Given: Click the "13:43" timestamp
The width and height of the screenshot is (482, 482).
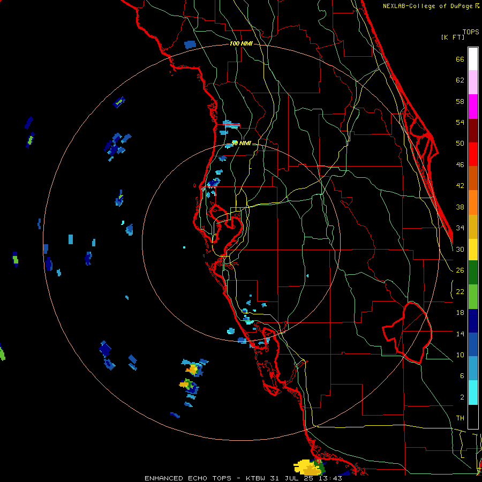Looking at the screenshot, I should pos(332,478).
